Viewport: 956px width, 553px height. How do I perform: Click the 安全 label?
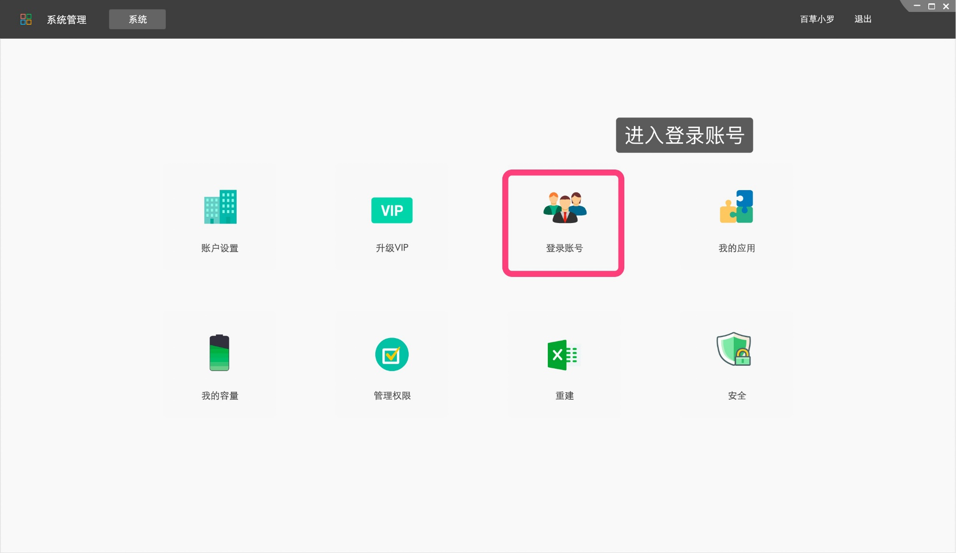coord(737,395)
